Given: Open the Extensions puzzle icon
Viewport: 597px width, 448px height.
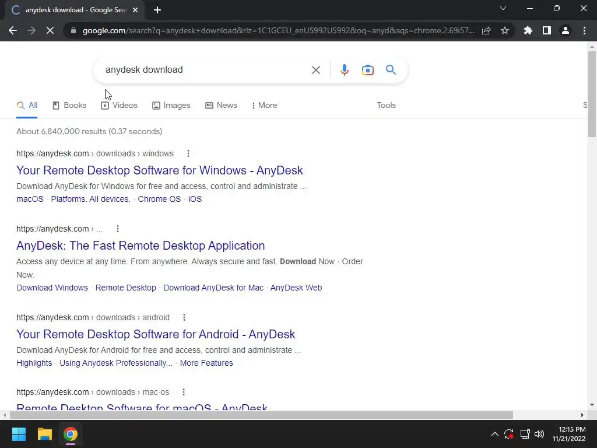Looking at the screenshot, I should (528, 30).
